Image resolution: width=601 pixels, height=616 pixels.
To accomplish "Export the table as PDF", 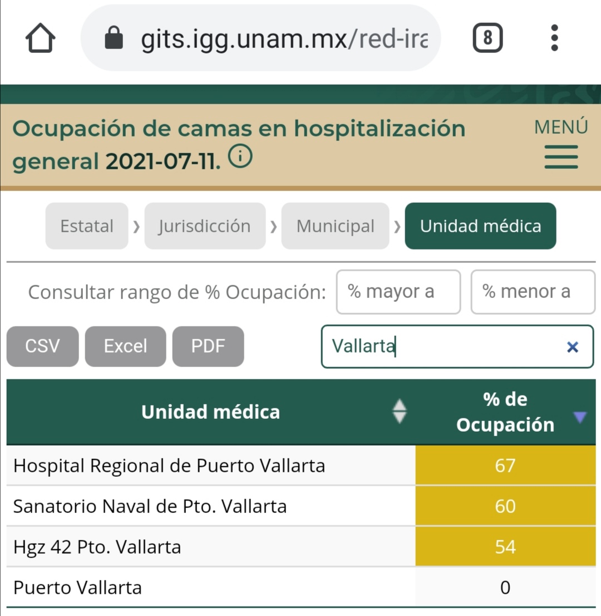I will (208, 346).
